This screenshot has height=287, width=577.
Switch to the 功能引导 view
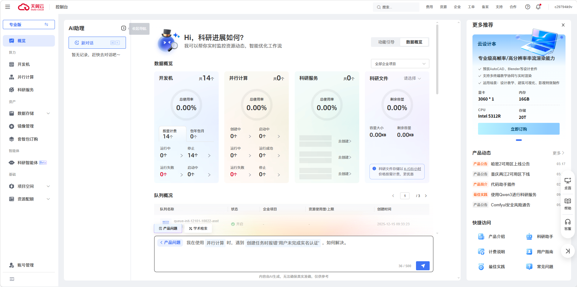coord(386,42)
